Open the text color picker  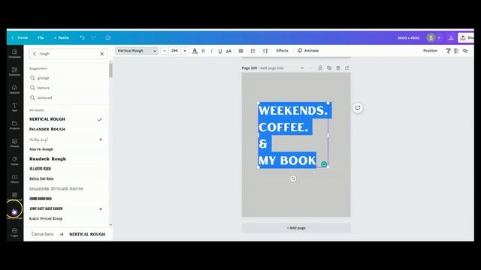195,51
